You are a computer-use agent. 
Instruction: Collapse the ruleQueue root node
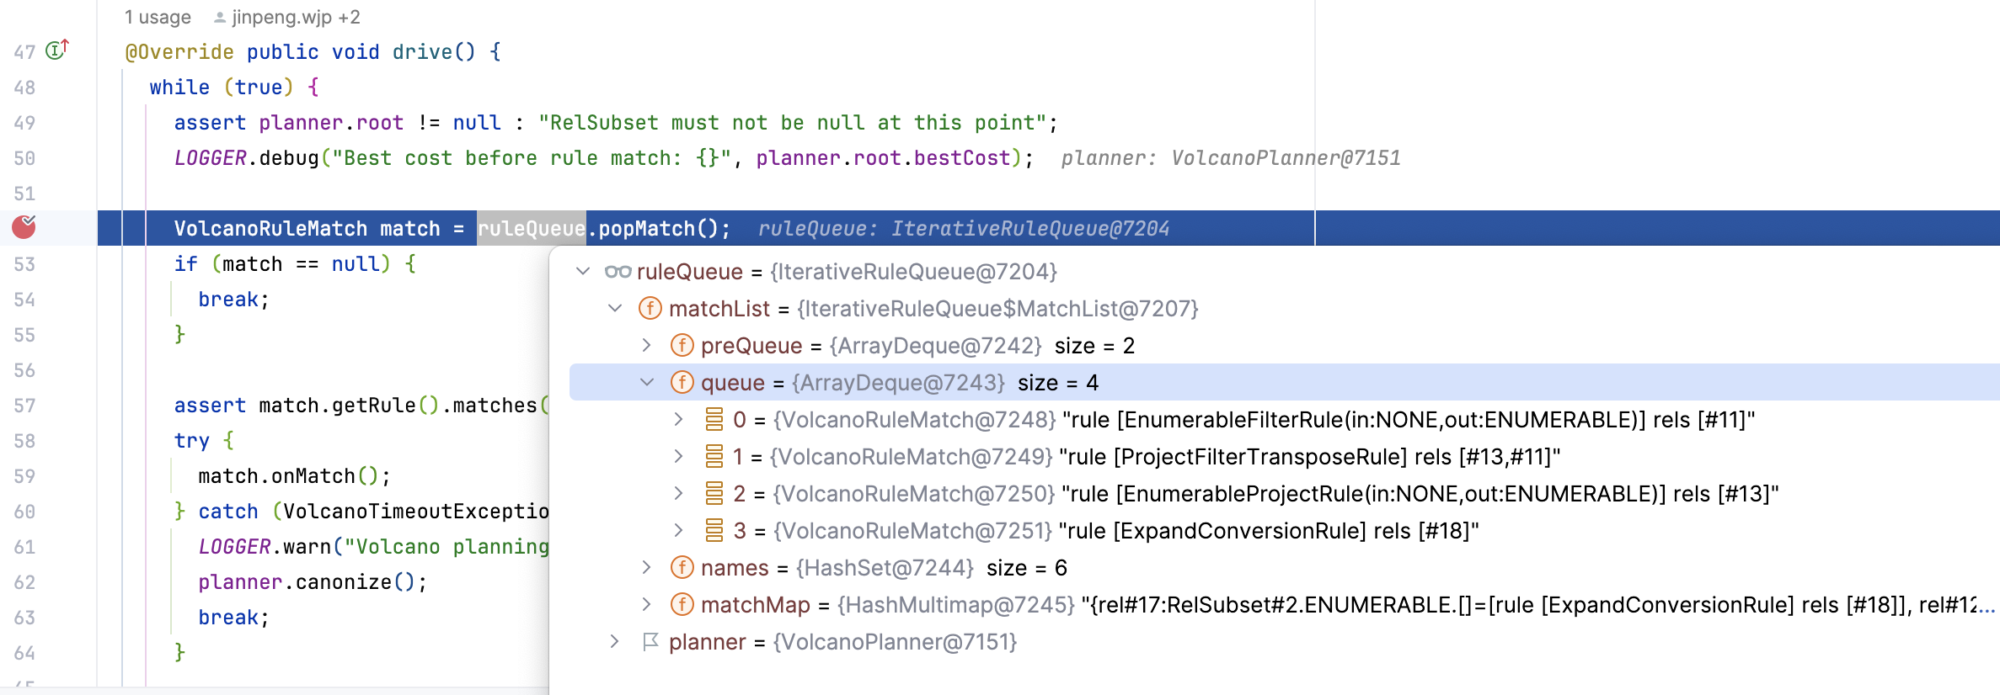(x=583, y=272)
